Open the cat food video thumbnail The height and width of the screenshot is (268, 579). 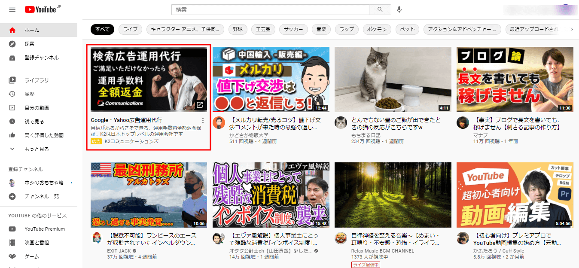tap(393, 79)
